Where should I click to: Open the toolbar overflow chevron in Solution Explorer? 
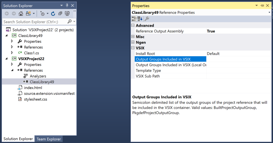(x=75, y=11)
